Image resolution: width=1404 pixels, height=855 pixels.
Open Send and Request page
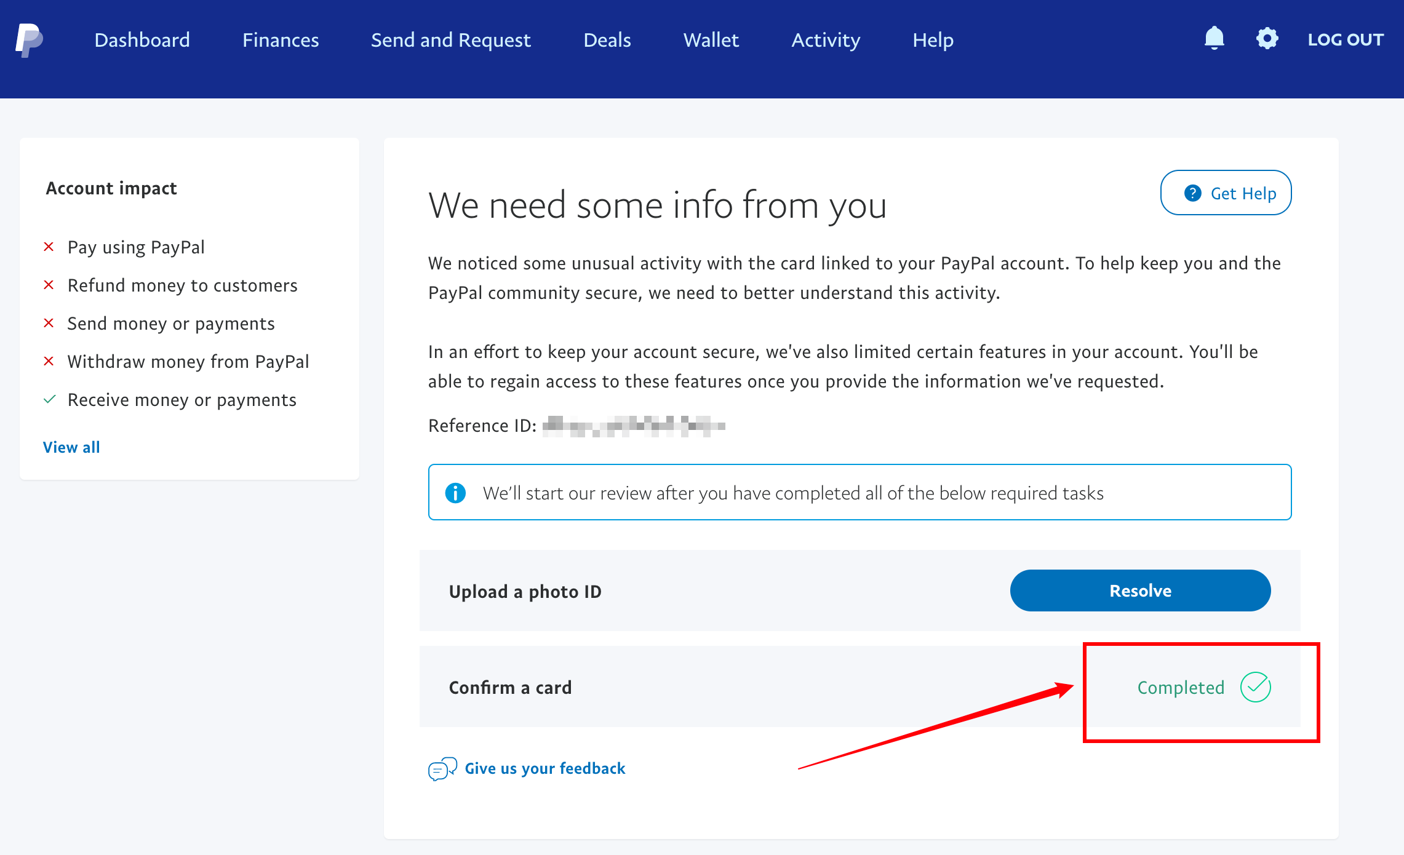[450, 40]
